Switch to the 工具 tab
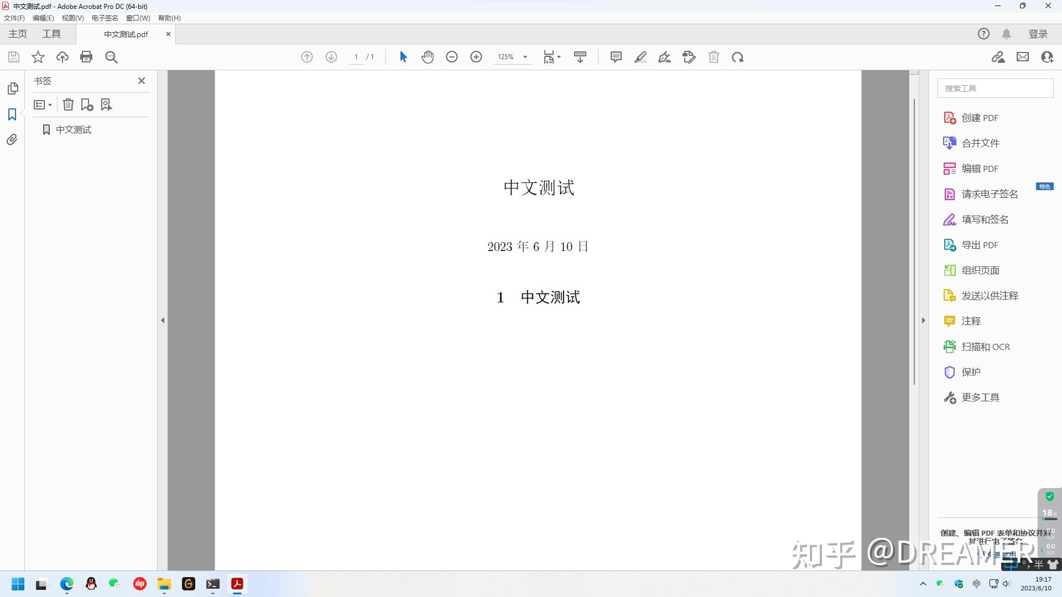This screenshot has height=597, width=1062. coord(51,34)
